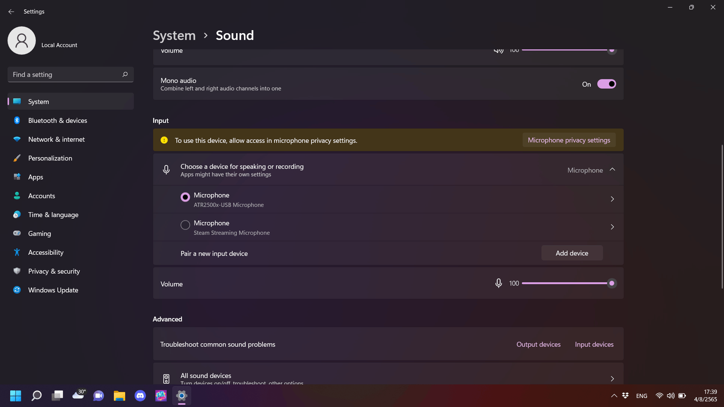The height and width of the screenshot is (407, 724).
Task: Click the input Volume slider handle
Action: point(612,283)
